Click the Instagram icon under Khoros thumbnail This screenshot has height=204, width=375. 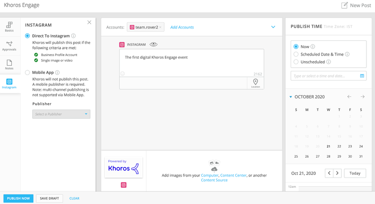[x=124, y=185]
